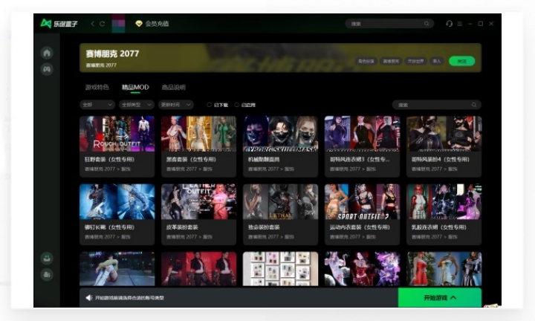This screenshot has width=535, height=321.
Task: Expand the 全部类型 type dropdown
Action: tap(137, 105)
